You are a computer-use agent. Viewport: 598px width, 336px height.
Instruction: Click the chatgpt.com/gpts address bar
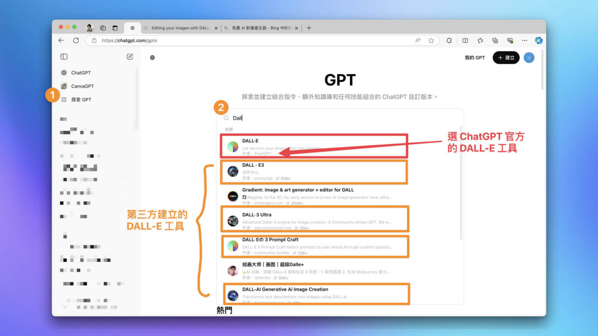(262, 40)
